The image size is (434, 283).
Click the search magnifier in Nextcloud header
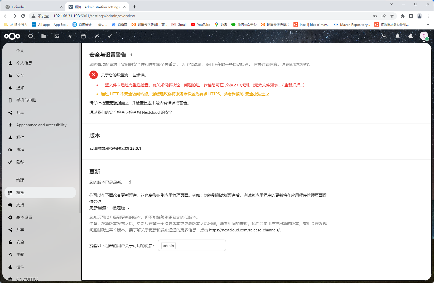point(384,36)
